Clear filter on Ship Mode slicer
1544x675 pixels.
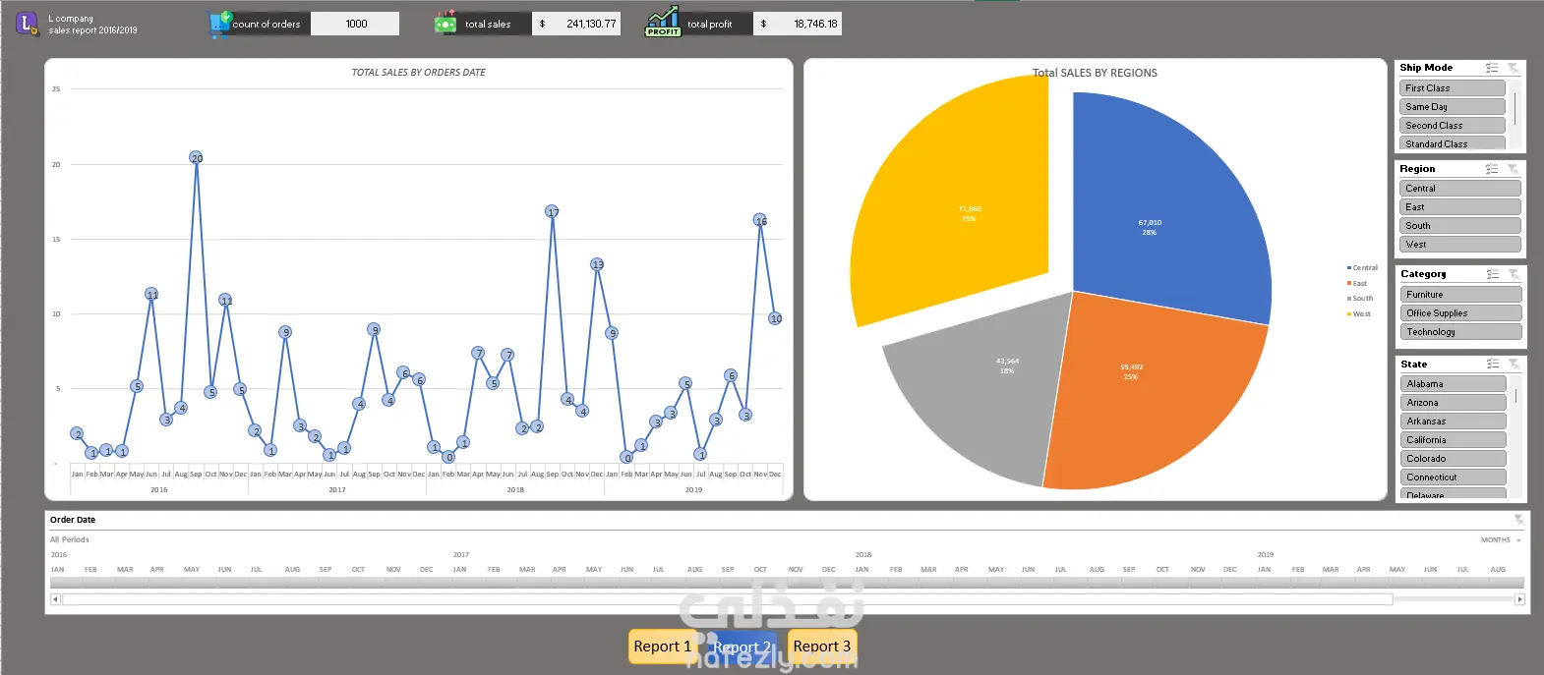pos(1514,68)
